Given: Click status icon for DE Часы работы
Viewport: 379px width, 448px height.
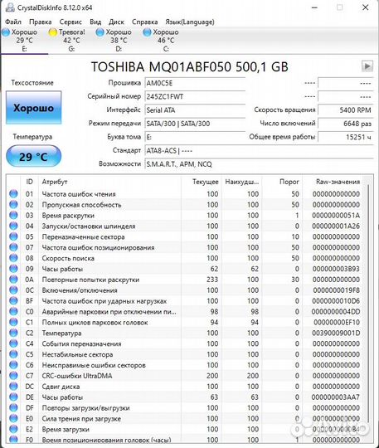Looking at the screenshot, I should click(13, 397).
